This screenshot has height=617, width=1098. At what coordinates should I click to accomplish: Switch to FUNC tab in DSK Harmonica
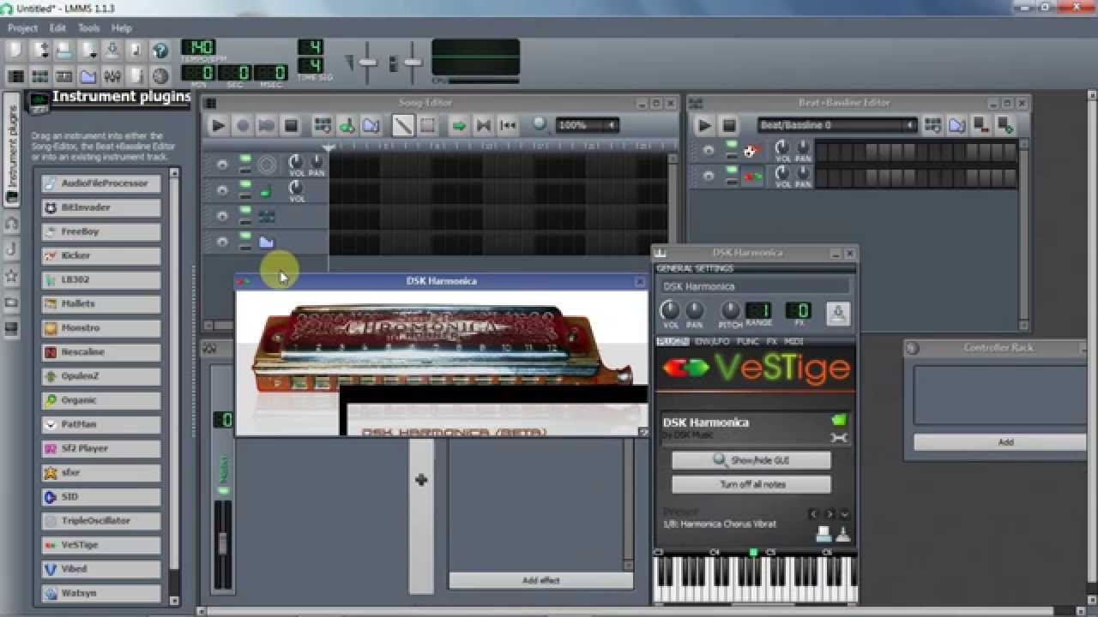(x=747, y=341)
